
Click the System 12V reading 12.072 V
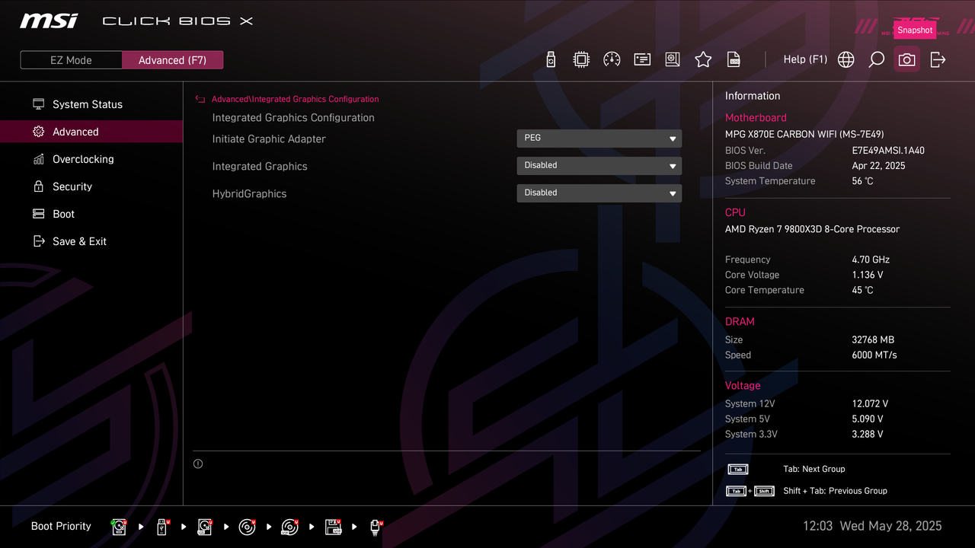870,404
